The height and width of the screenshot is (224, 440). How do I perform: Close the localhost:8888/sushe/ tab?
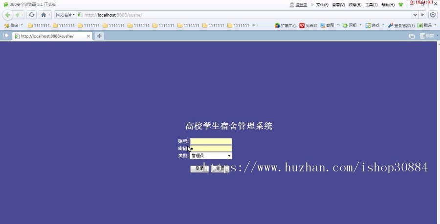click(88, 36)
